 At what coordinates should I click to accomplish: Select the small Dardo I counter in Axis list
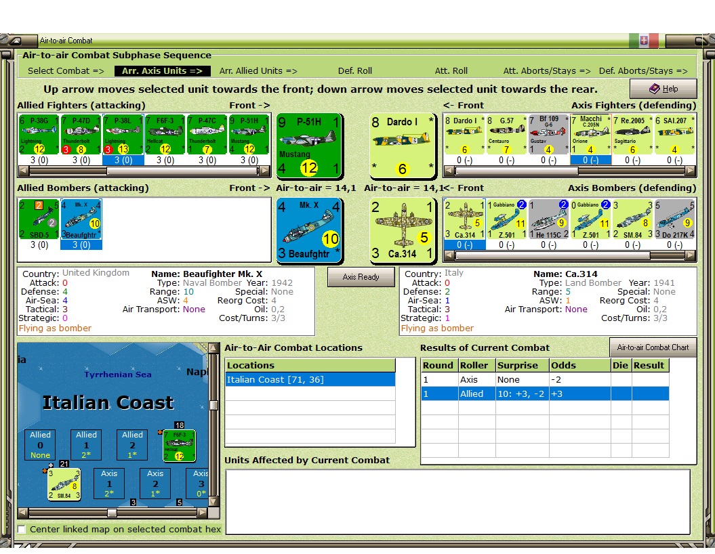464,134
